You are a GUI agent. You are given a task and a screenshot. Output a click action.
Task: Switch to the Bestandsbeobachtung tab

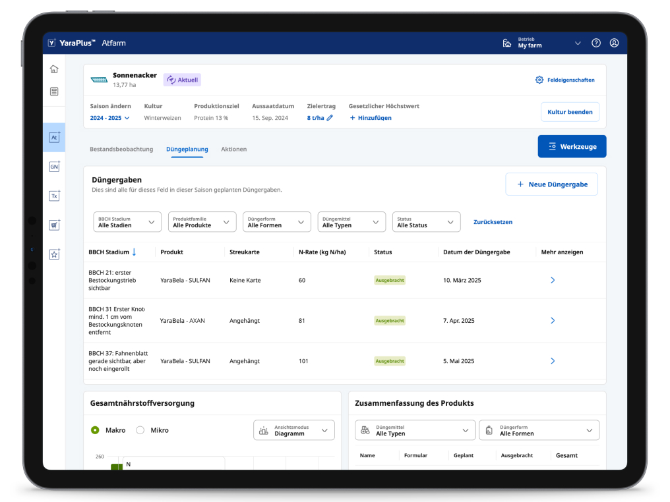pos(121,150)
